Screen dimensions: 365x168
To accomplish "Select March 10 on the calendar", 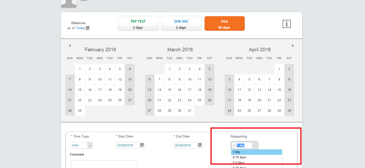I will [190, 79].
